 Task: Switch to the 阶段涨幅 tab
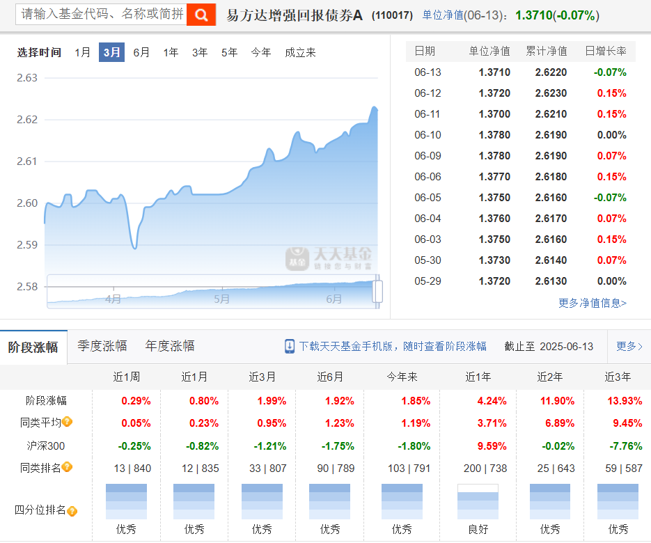pyautogui.click(x=33, y=347)
